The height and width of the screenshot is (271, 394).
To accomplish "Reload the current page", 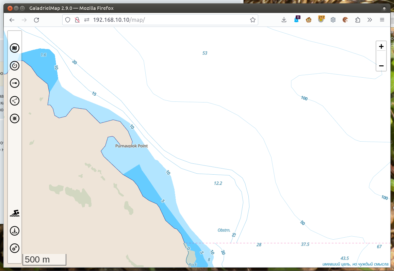I will (36, 20).
